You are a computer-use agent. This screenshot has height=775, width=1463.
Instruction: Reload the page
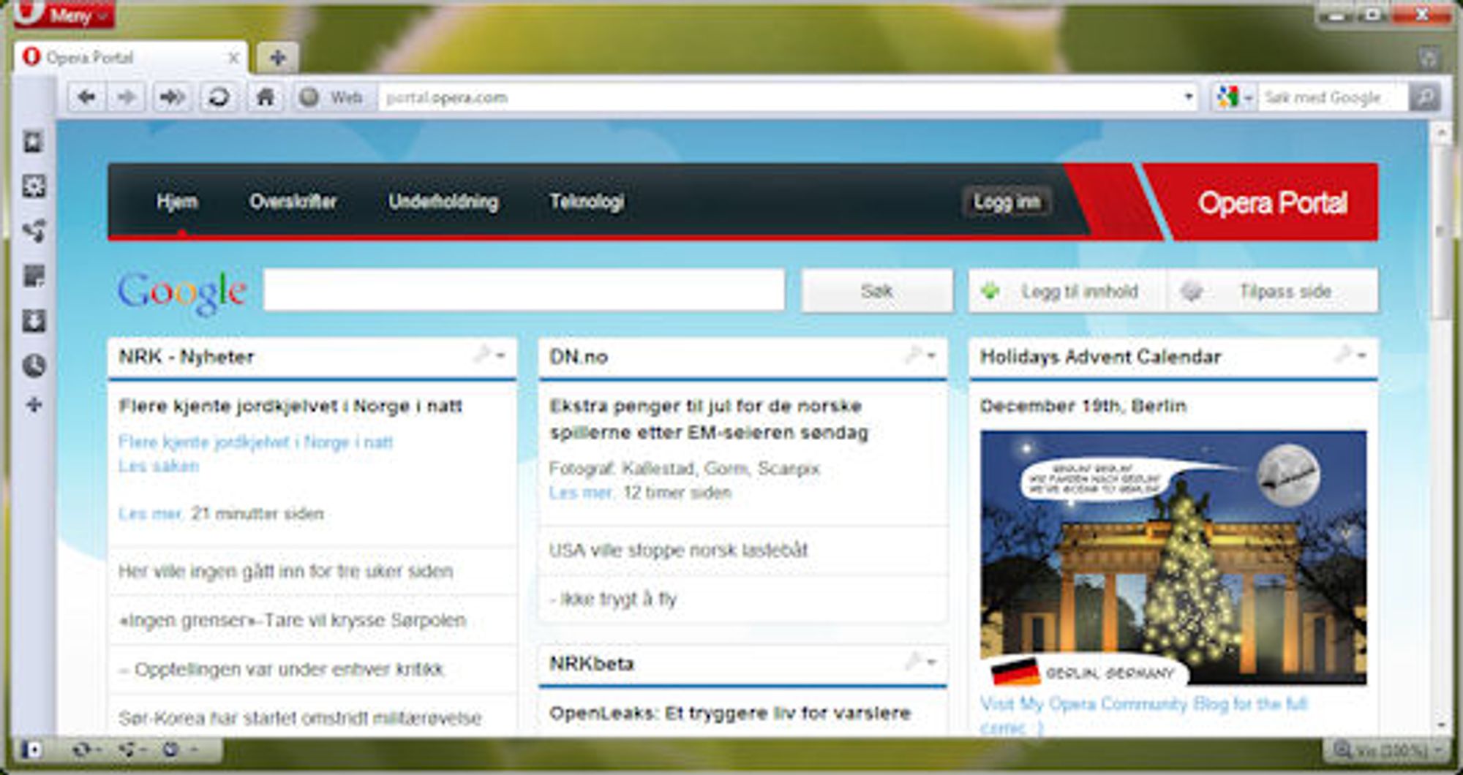tap(218, 97)
